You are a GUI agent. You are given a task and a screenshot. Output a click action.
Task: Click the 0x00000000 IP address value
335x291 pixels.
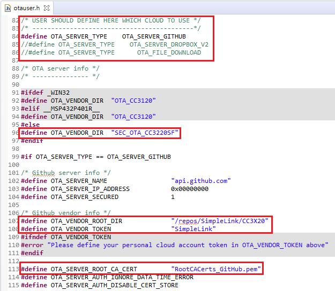pos(189,189)
